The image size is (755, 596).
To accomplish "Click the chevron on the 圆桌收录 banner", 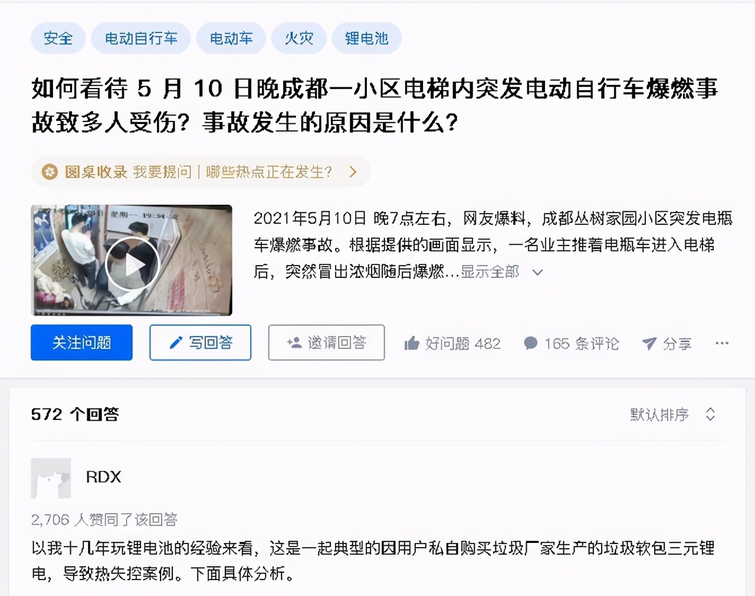I will pyautogui.click(x=353, y=172).
